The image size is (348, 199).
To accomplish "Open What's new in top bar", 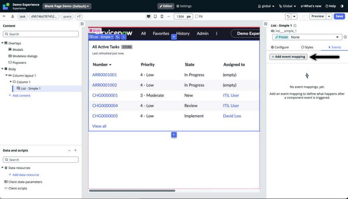I will pyautogui.click(x=311, y=6).
